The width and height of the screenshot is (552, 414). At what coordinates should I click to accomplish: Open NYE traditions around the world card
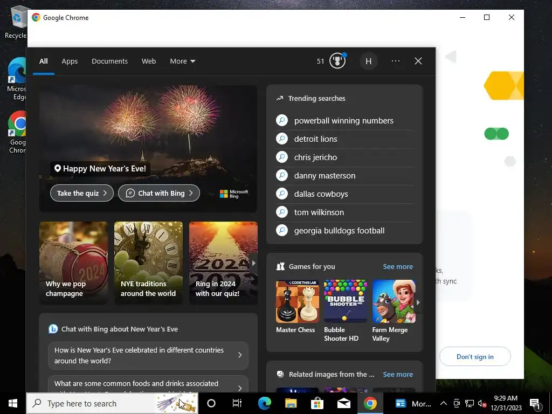[x=148, y=263]
